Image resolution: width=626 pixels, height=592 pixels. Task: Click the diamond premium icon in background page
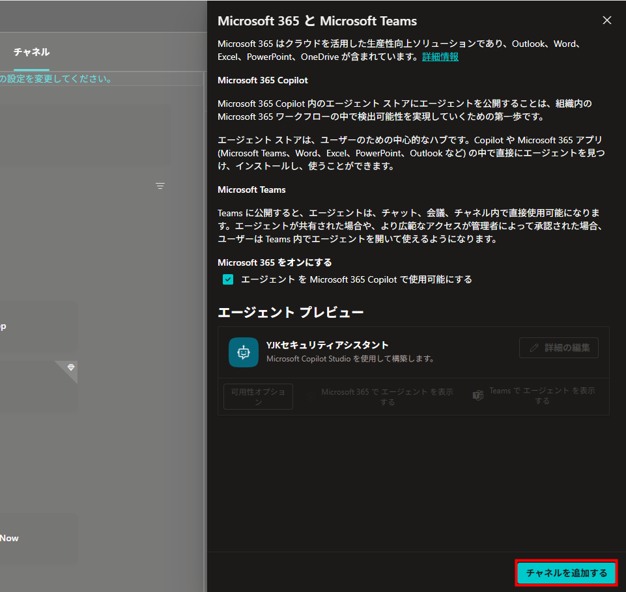click(x=71, y=367)
